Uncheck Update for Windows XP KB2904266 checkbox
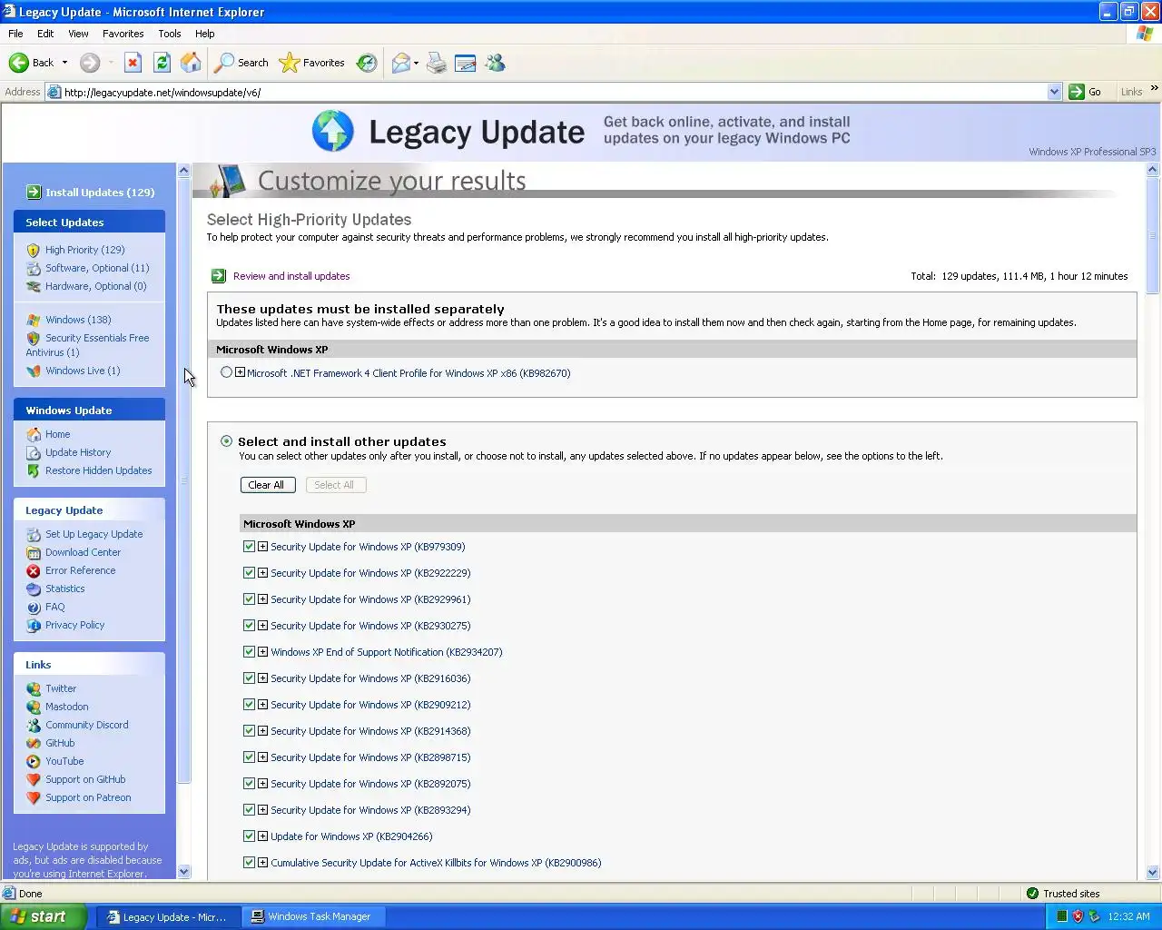 (249, 836)
